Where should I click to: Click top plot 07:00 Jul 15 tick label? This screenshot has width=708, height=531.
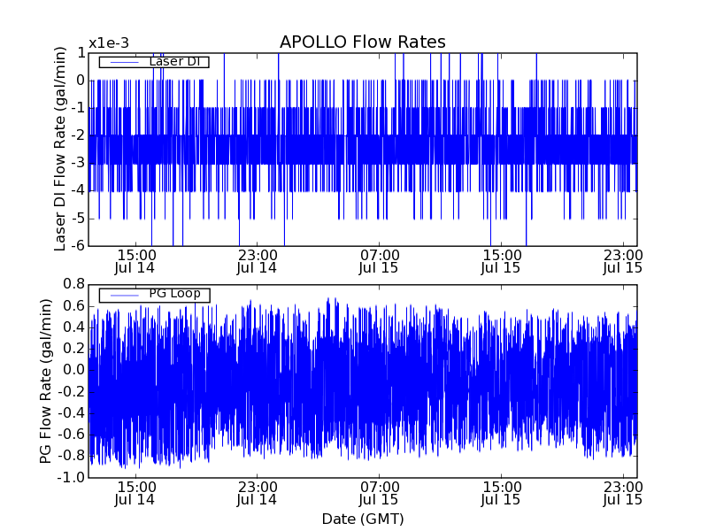379,261
